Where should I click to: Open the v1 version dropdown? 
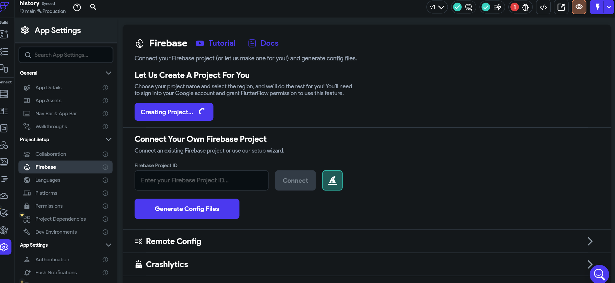pyautogui.click(x=437, y=7)
